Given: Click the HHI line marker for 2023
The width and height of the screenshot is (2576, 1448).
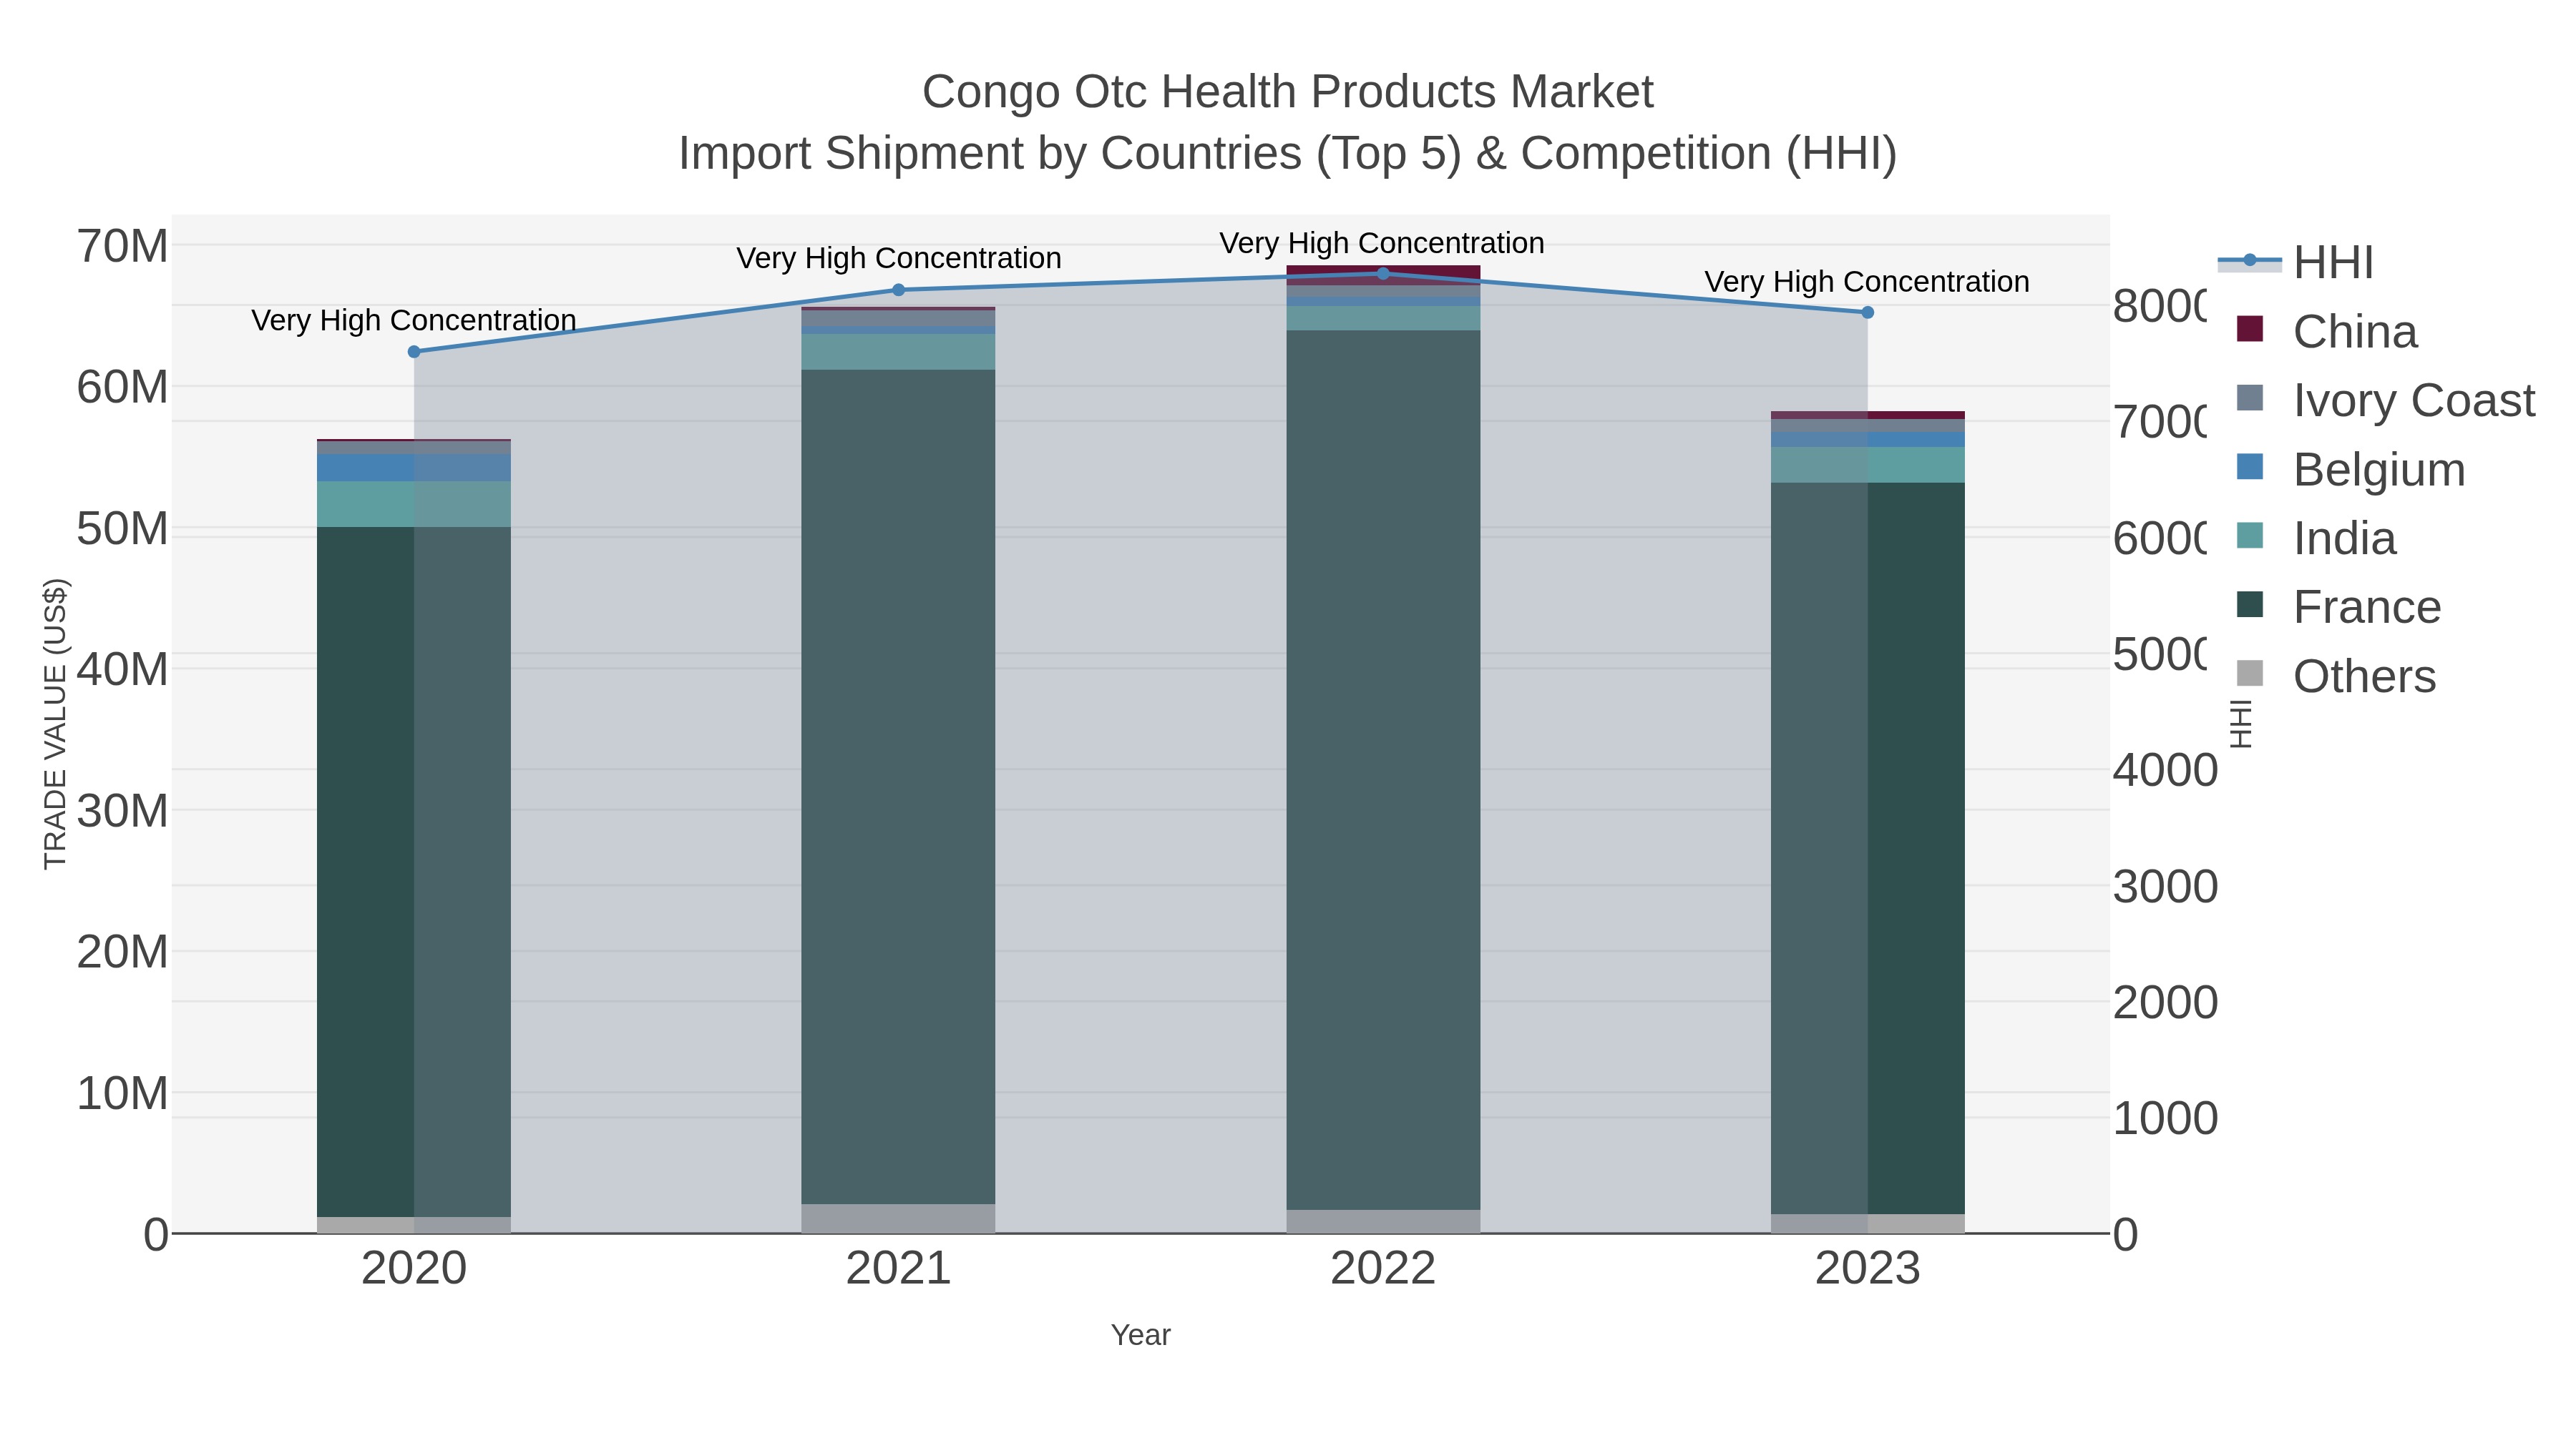Looking at the screenshot, I should tap(1867, 312).
